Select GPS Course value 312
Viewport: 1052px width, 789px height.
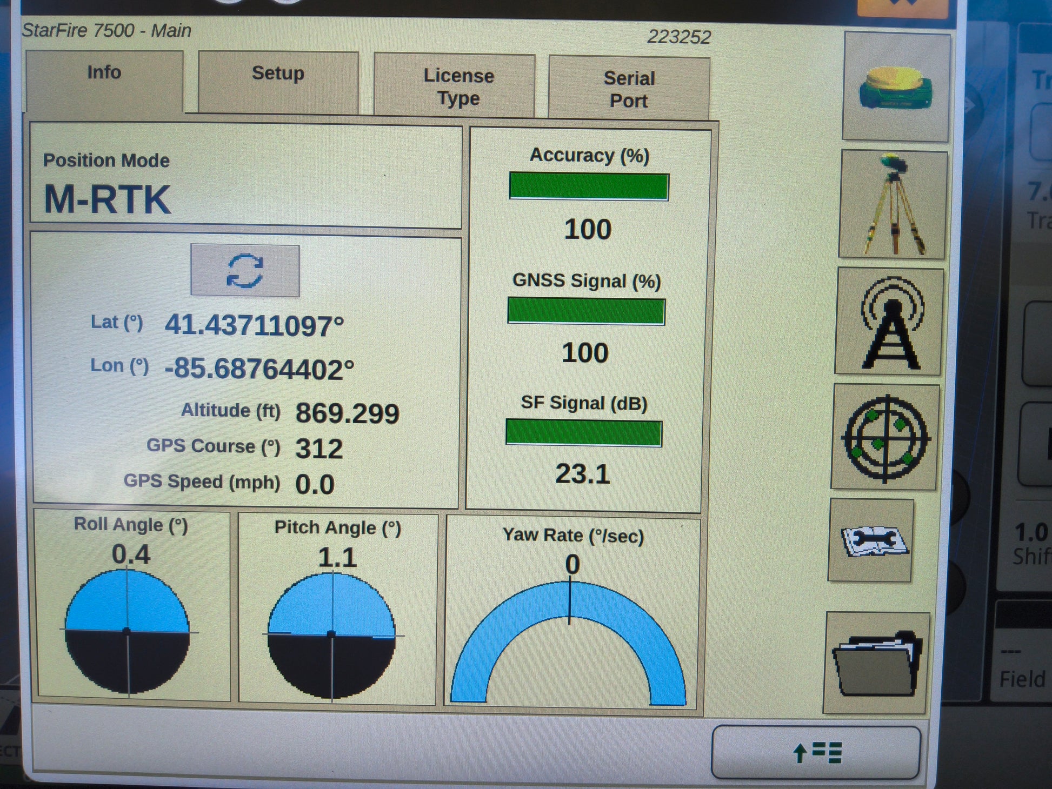(x=319, y=449)
